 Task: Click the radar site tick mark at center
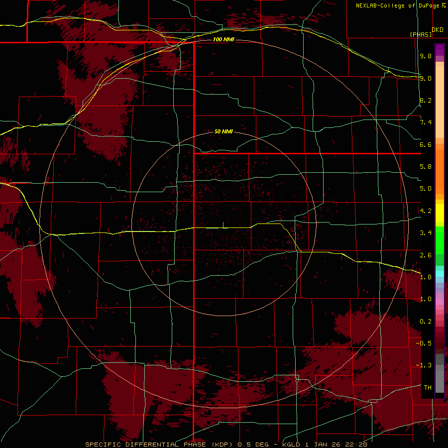(x=223, y=225)
